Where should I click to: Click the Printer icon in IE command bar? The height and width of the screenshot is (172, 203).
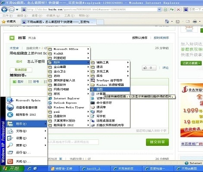(x=195, y=21)
